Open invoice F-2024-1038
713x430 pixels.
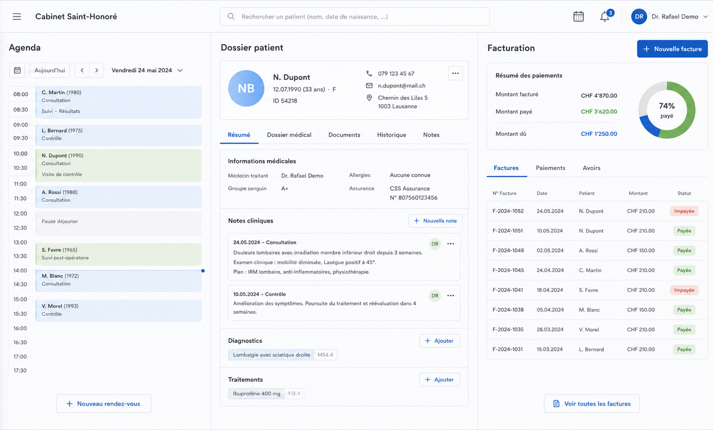click(597, 310)
